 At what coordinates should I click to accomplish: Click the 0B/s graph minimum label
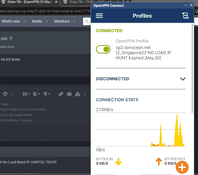point(100,150)
